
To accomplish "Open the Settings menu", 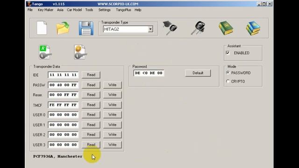I will click(x=104, y=10).
